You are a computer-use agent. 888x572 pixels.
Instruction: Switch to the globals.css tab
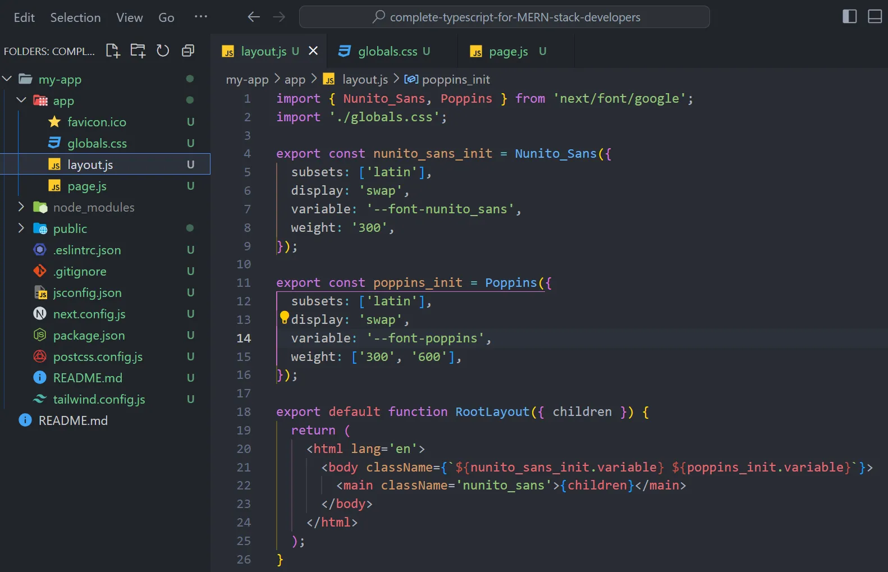tap(387, 52)
